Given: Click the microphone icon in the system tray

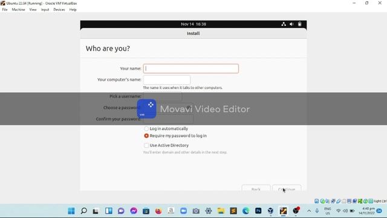Looking at the screenshot, I should (317, 211).
